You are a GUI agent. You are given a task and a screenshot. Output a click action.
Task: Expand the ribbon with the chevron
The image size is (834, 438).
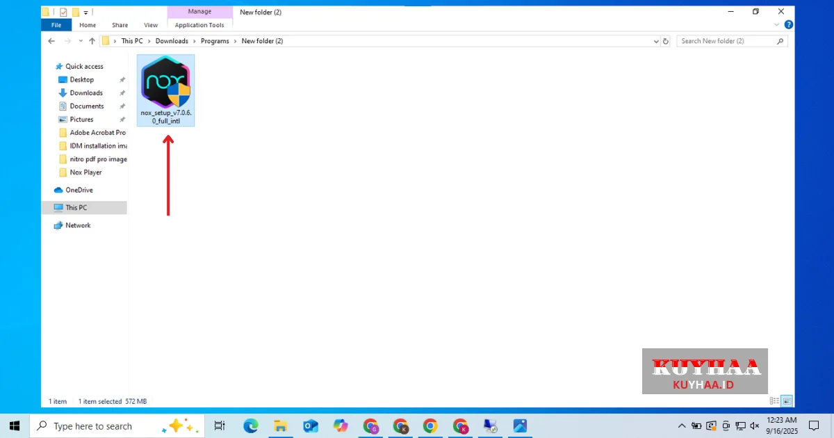pos(776,24)
